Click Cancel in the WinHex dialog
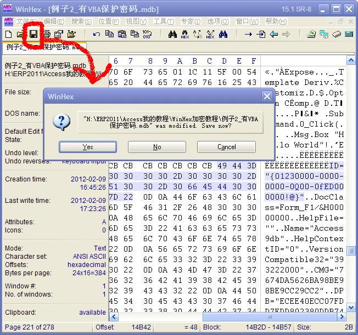The height and width of the screenshot is (335, 358). pyautogui.click(x=226, y=147)
